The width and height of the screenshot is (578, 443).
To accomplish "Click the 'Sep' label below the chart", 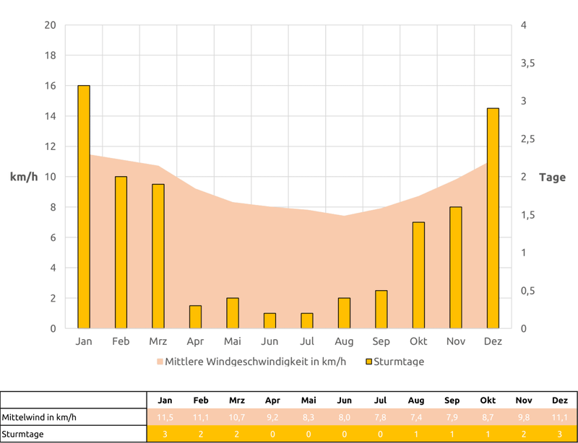I will [x=381, y=341].
